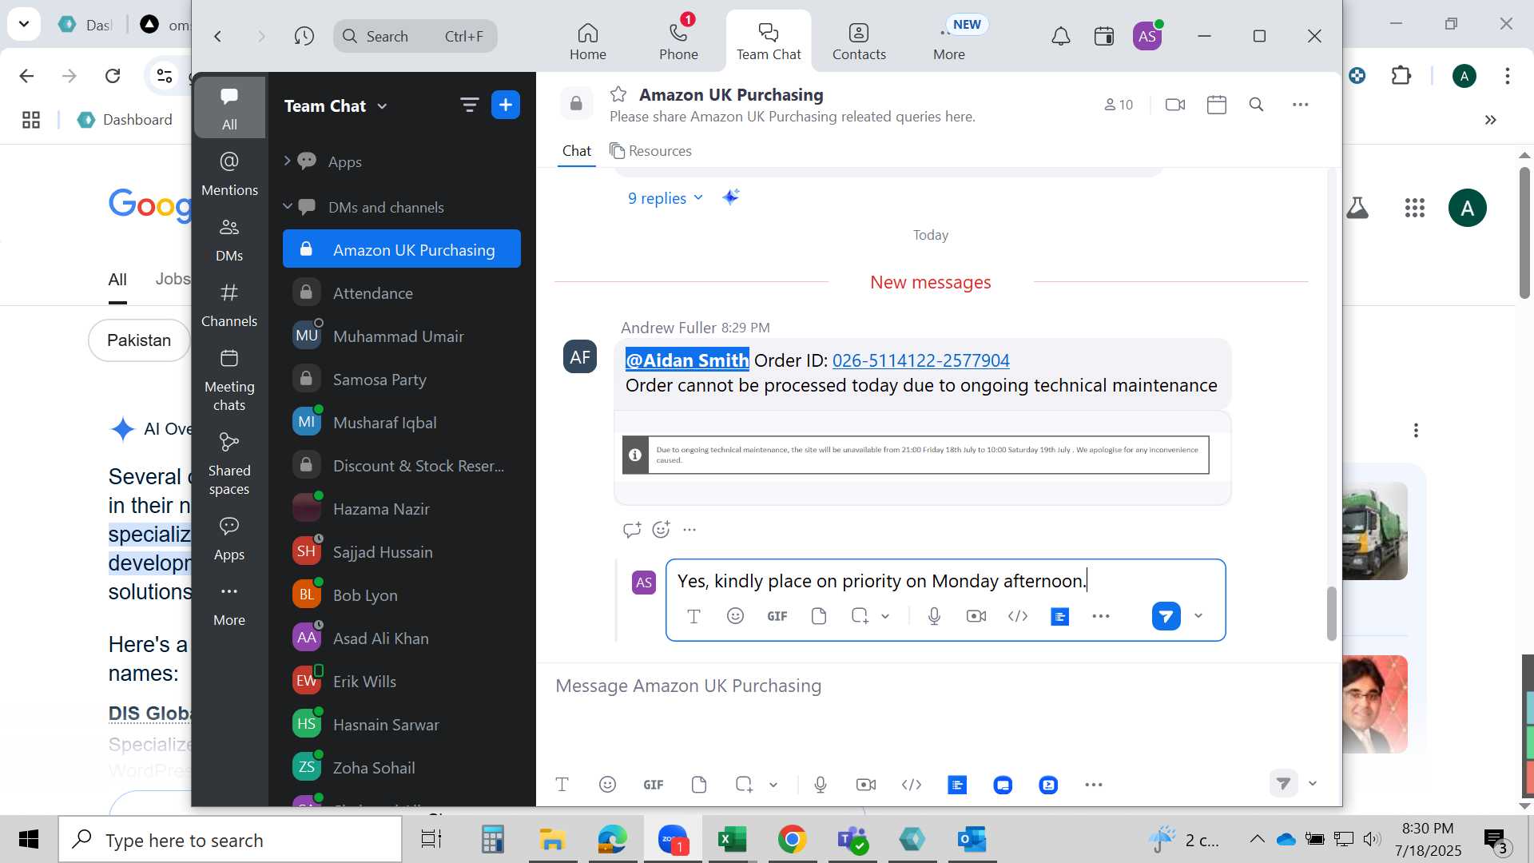Open the More menu with NEW label

949,42
